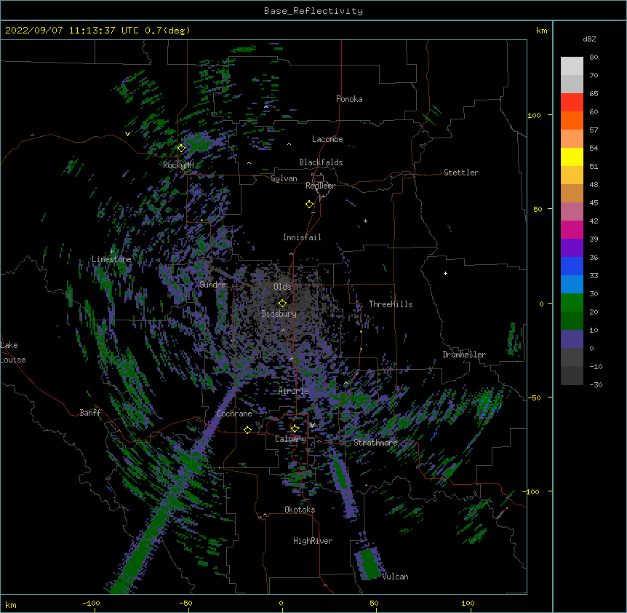Image resolution: width=627 pixels, height=613 pixels.
Task: Click the yellow radar marker near Didsbury
Action: (282, 303)
